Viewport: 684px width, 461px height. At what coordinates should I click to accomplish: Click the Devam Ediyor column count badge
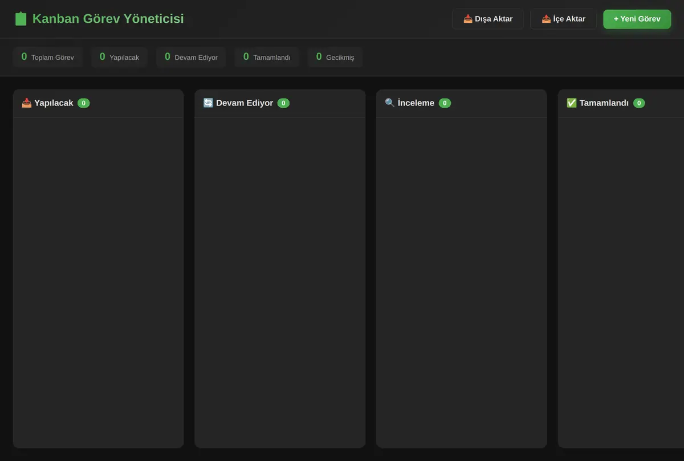(283, 103)
